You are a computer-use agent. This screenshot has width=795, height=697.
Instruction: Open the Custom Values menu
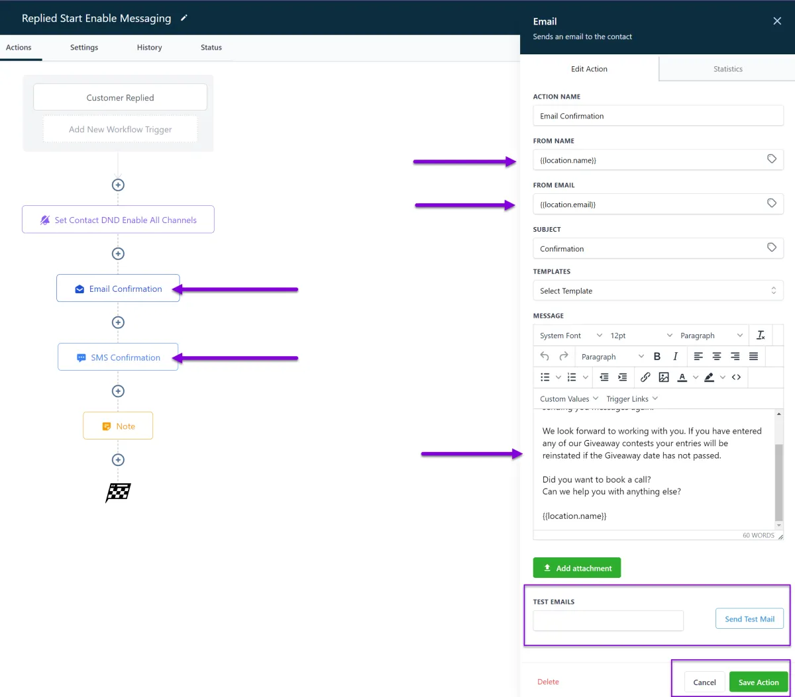(x=569, y=398)
